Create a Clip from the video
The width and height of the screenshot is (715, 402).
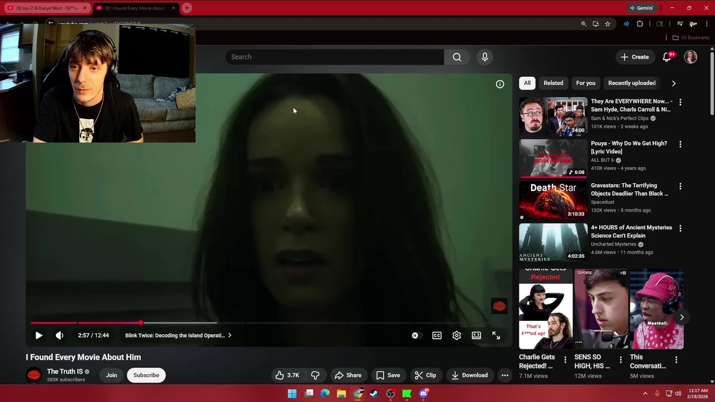pyautogui.click(x=425, y=375)
